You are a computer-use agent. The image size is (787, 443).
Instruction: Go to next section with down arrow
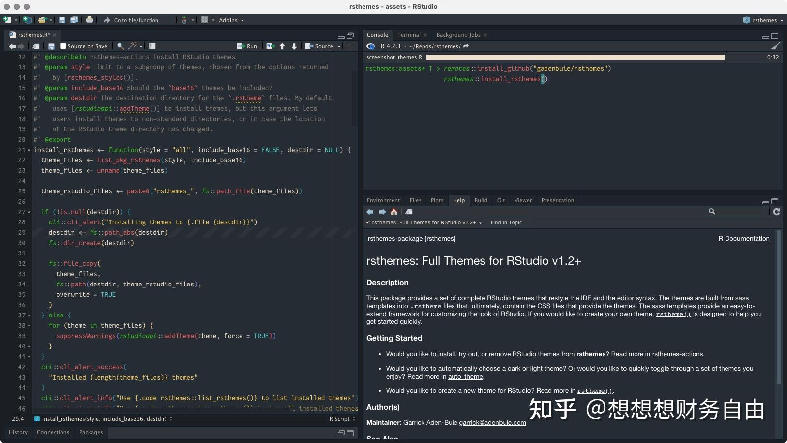(294, 46)
